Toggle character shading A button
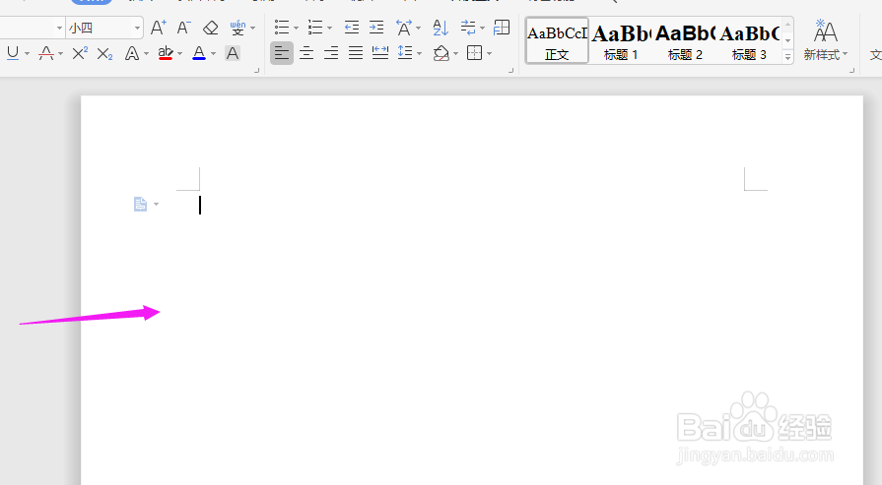The width and height of the screenshot is (882, 485). 233,53
